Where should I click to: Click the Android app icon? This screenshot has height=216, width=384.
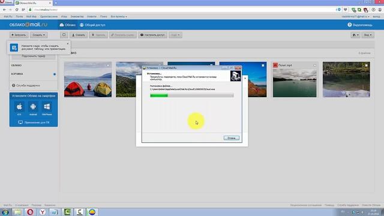pyautogui.click(x=33, y=107)
